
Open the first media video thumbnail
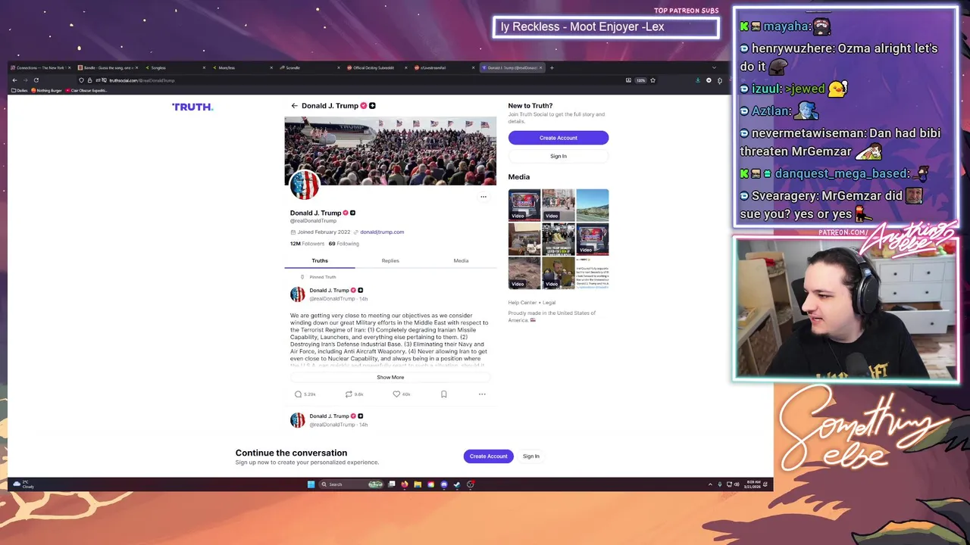click(x=524, y=205)
